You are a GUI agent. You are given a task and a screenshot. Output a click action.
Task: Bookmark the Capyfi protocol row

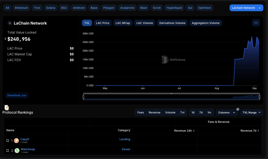[x=8, y=141]
